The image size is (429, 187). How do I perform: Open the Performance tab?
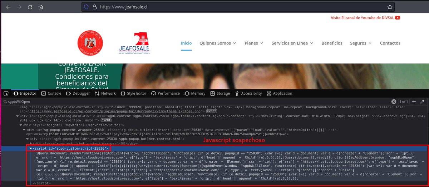(x=166, y=93)
